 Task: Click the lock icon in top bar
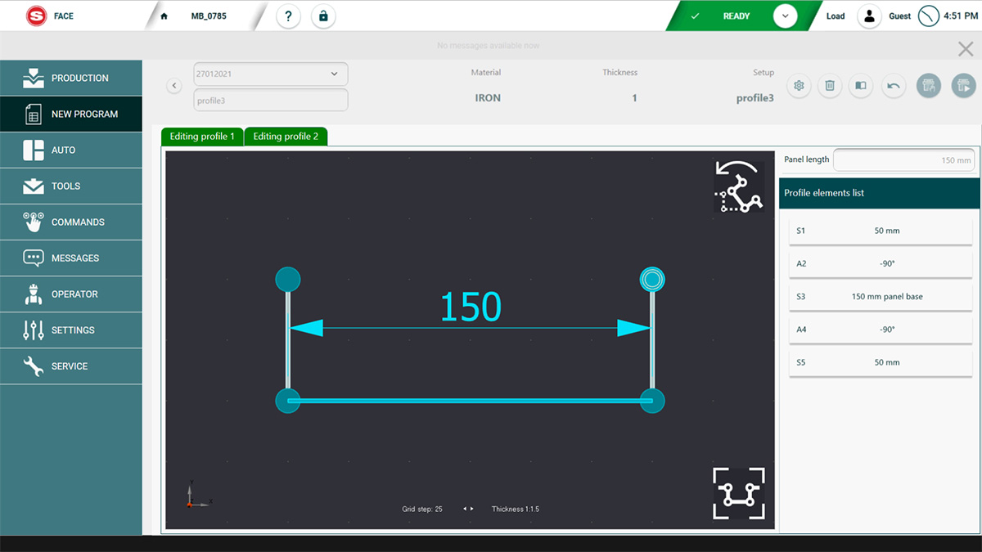click(323, 16)
